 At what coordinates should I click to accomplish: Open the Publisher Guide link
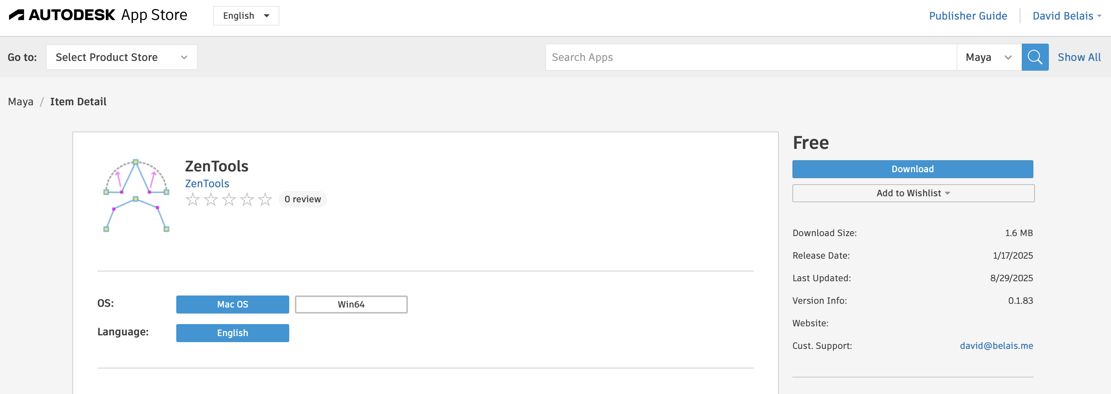[x=968, y=16]
